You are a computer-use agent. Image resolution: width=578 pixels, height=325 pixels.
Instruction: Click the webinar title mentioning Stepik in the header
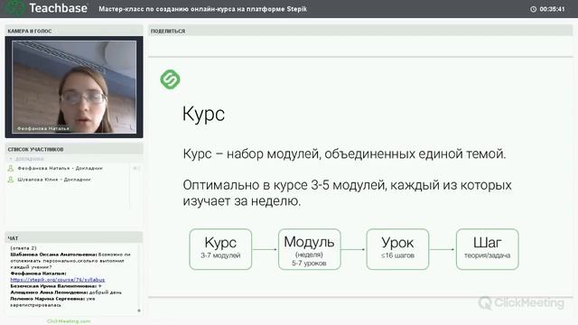click(202, 9)
